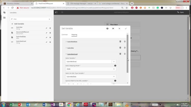The width and height of the screenshot is (191, 107).
Task: Open page information icon in toolbar
Action: coord(62,12)
